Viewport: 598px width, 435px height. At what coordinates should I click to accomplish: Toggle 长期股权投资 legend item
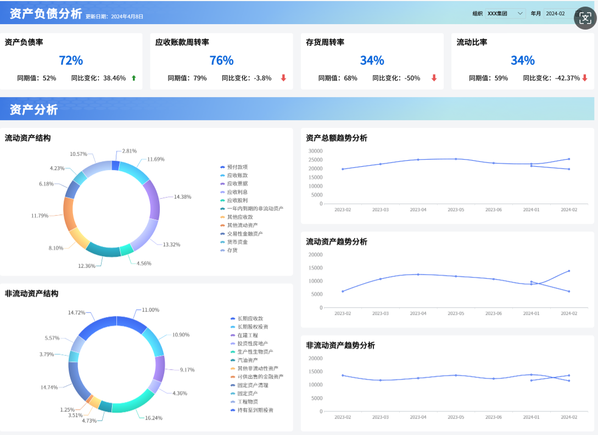coord(249,327)
